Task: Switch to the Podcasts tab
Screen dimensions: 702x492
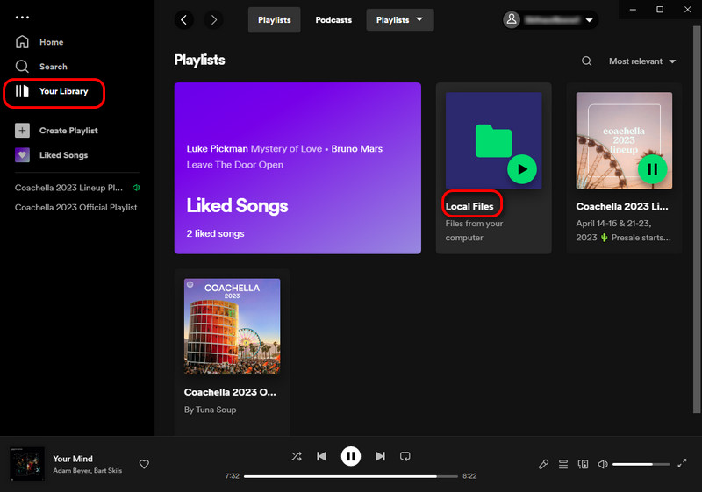Action: coord(333,20)
